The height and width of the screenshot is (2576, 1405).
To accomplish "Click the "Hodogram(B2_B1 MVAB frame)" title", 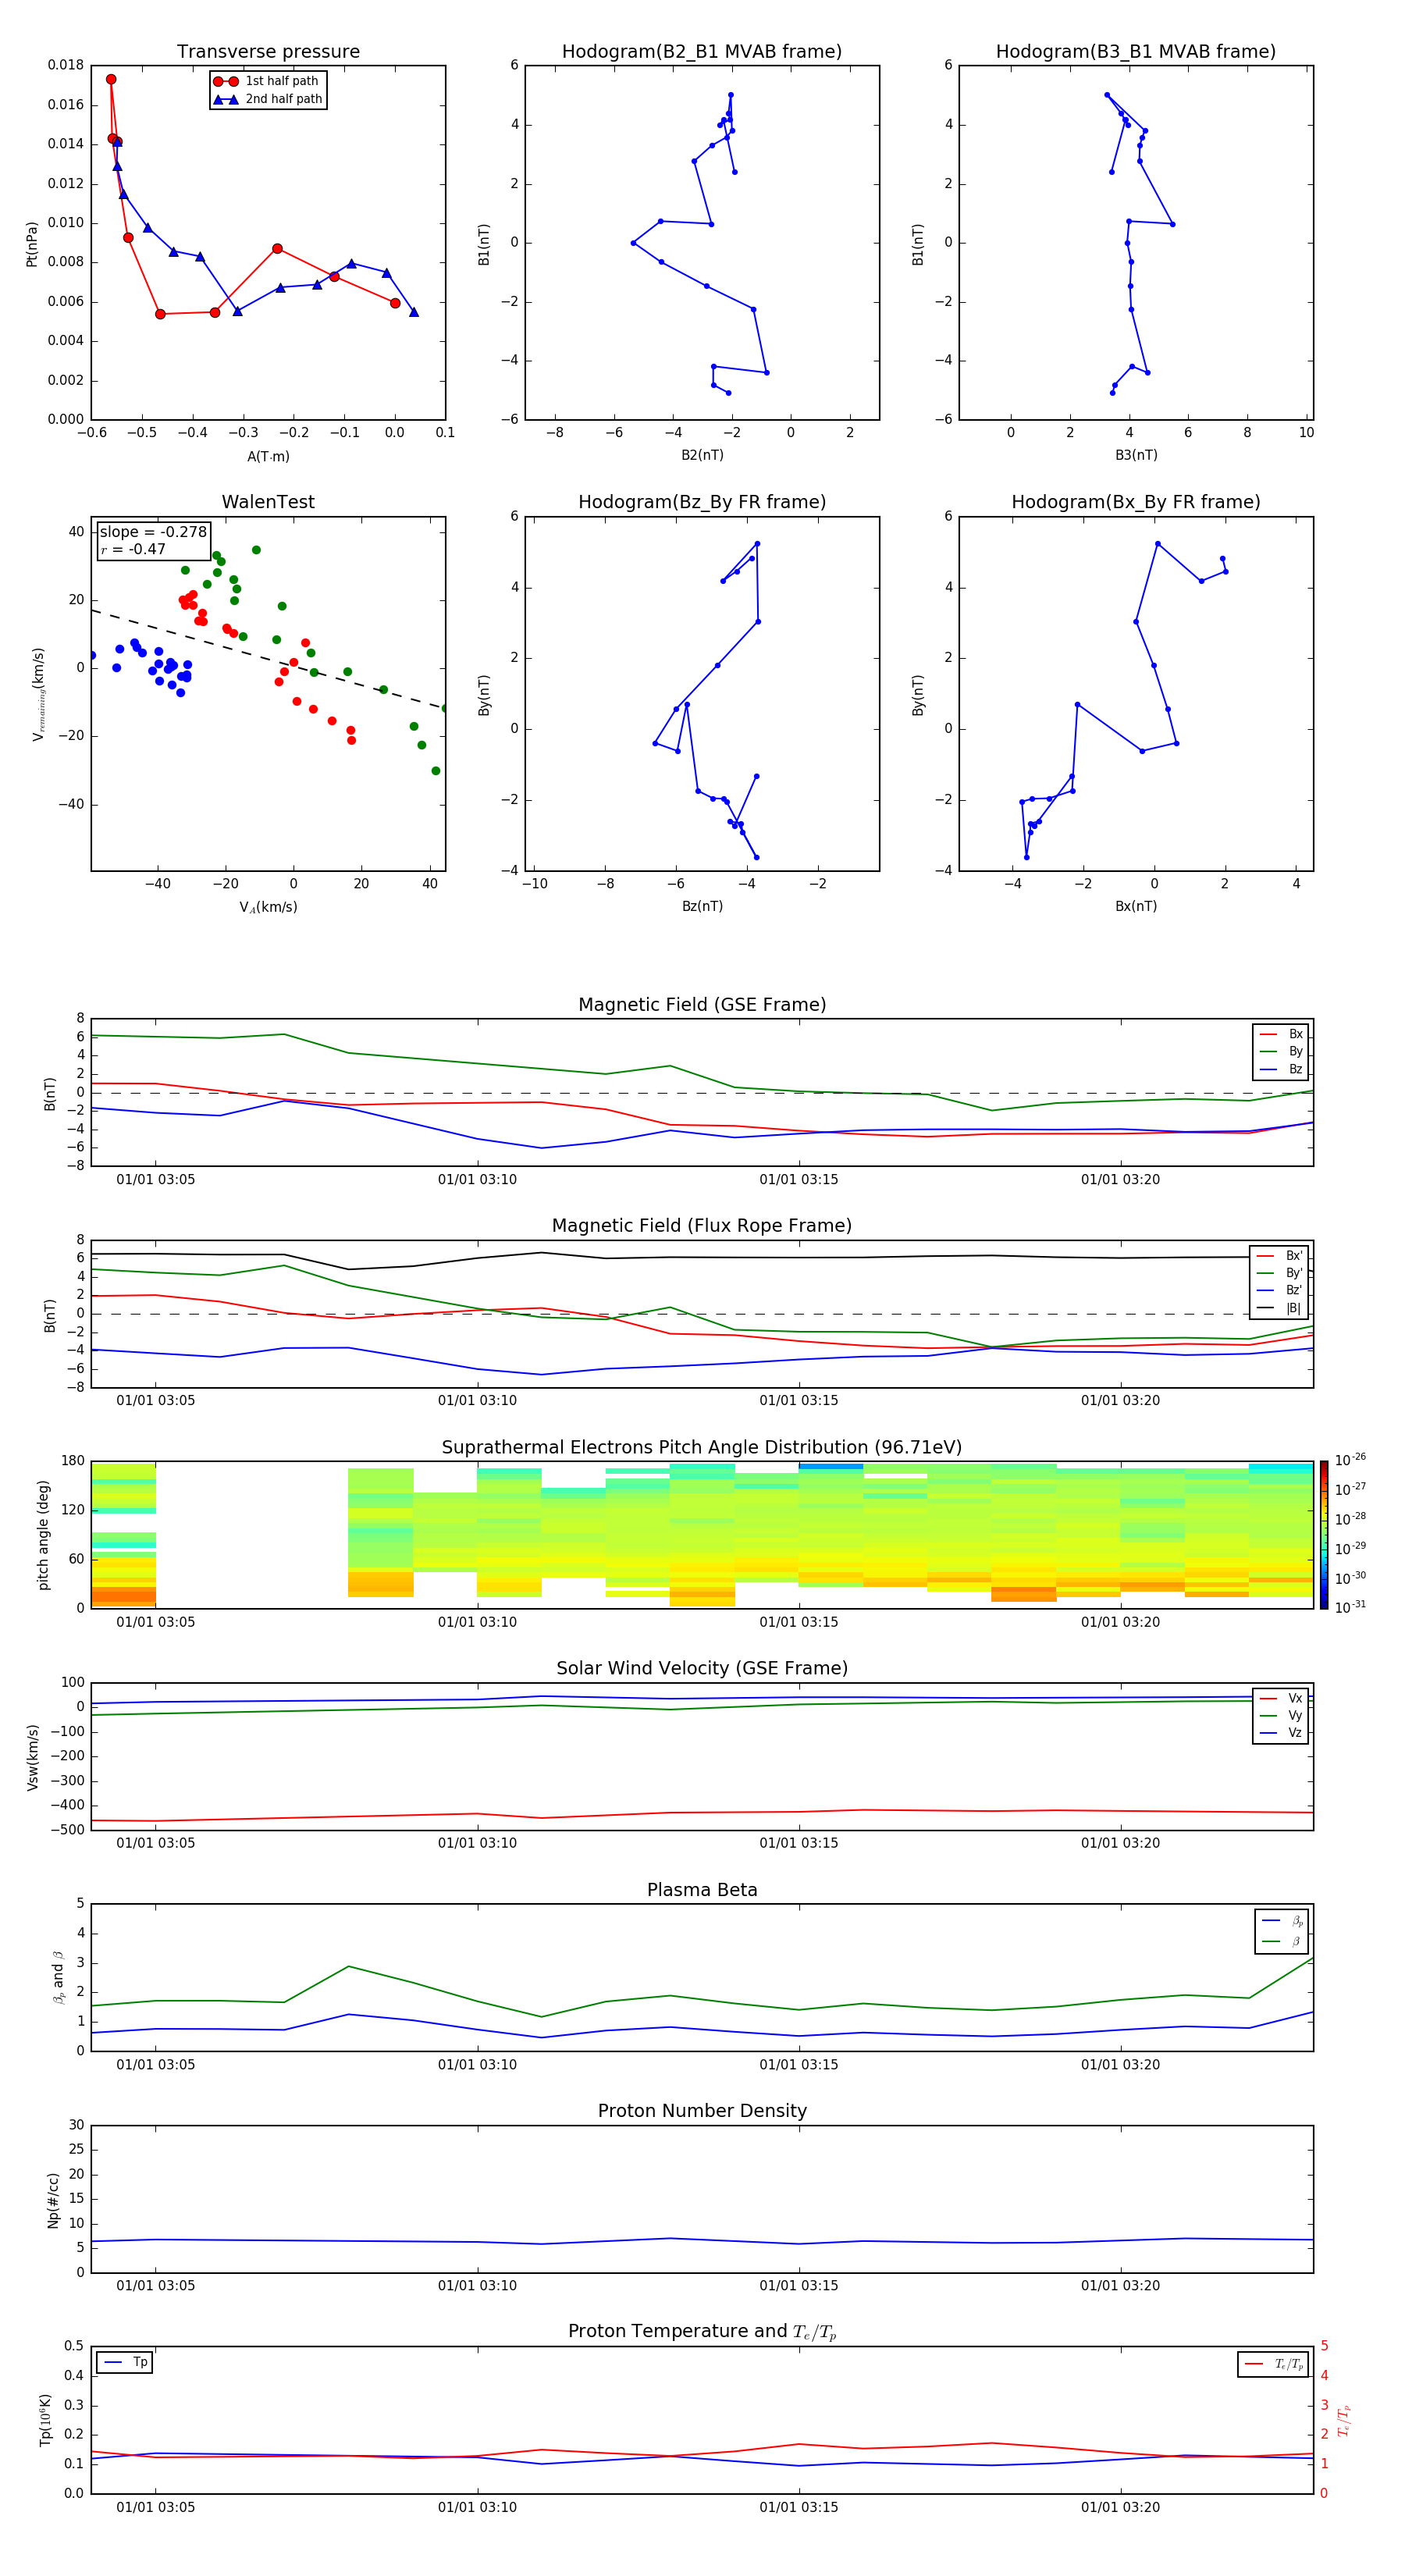I will (702, 52).
